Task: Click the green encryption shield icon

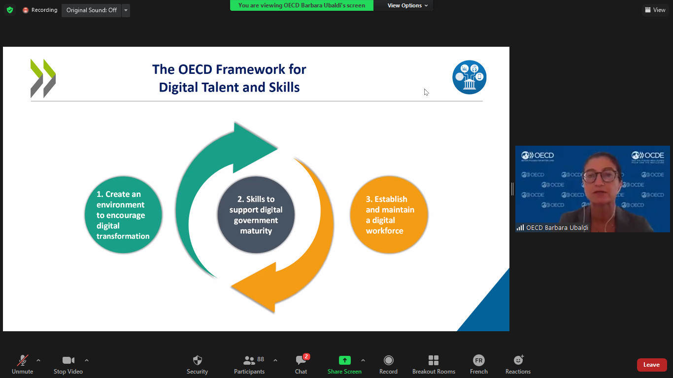Action: pos(10,10)
